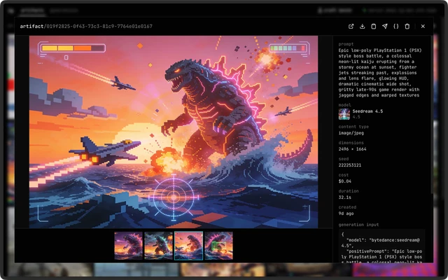Image resolution: width=448 pixels, height=280 pixels.
Task: Click the 'artifact' breadcrumb label
Action: point(31,27)
